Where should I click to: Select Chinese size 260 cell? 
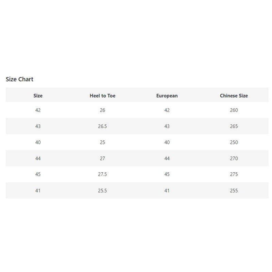[x=234, y=110]
